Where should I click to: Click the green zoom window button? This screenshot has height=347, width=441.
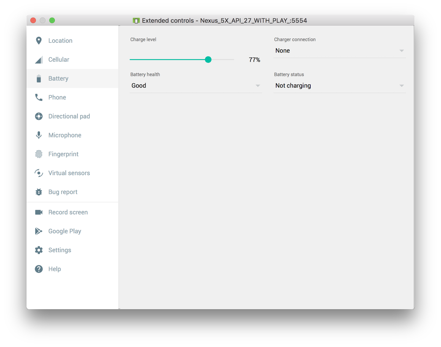click(52, 20)
